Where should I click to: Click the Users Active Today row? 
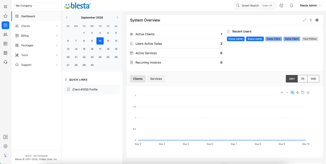click(176, 44)
